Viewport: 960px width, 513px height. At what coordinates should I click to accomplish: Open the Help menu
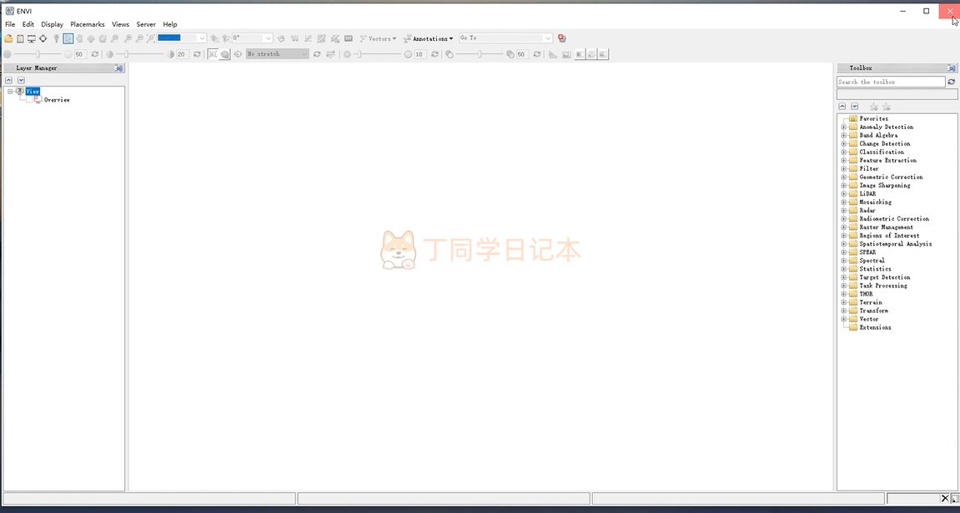coord(170,24)
